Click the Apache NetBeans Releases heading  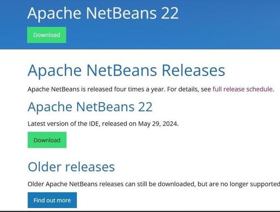pyautogui.click(x=126, y=71)
